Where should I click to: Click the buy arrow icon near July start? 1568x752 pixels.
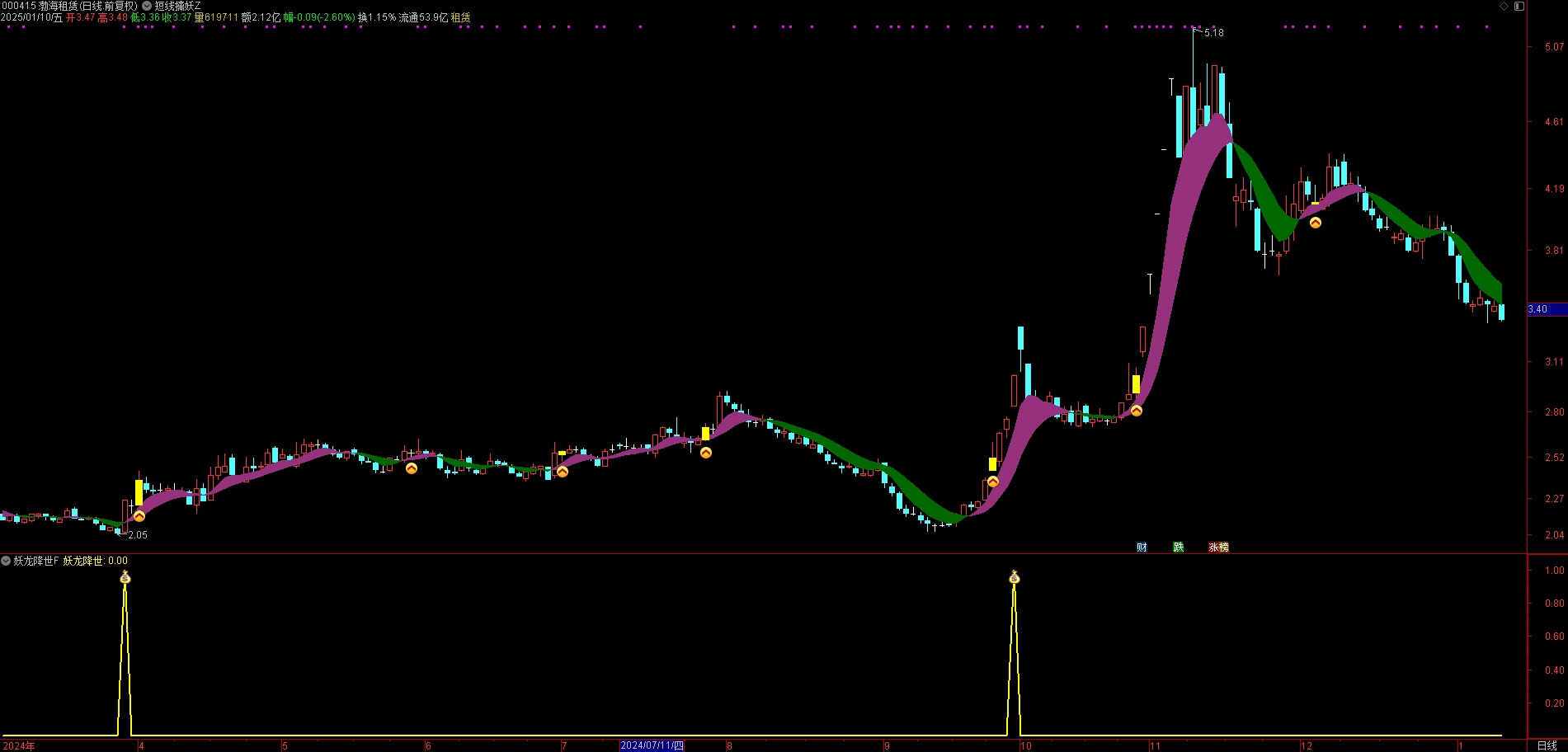[x=563, y=472]
